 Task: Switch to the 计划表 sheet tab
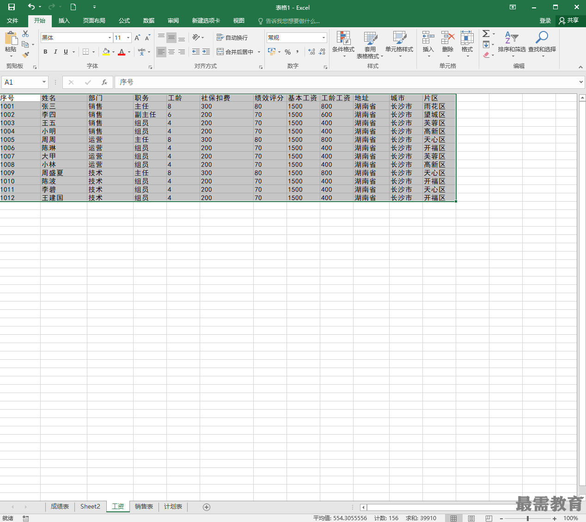(x=173, y=507)
